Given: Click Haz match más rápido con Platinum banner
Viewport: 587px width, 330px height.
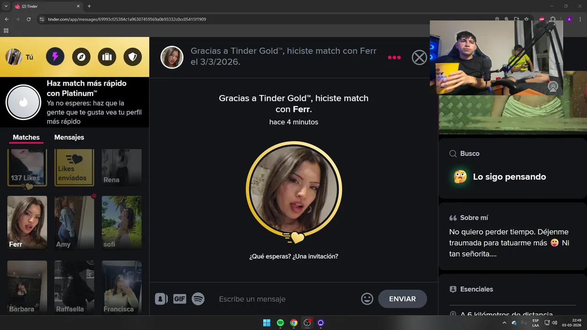Looking at the screenshot, I should tap(74, 102).
